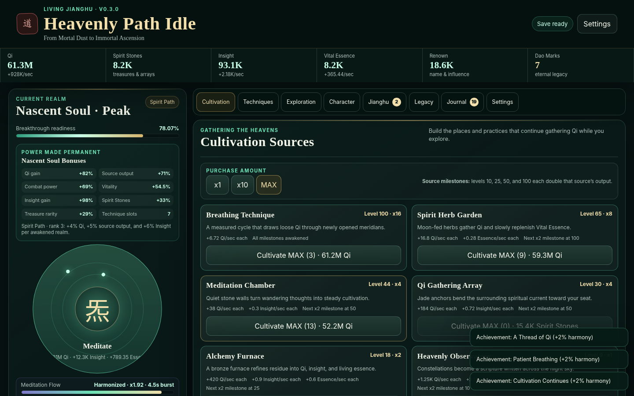Select MAX purchase amount
The image size is (634, 396).
269,185
